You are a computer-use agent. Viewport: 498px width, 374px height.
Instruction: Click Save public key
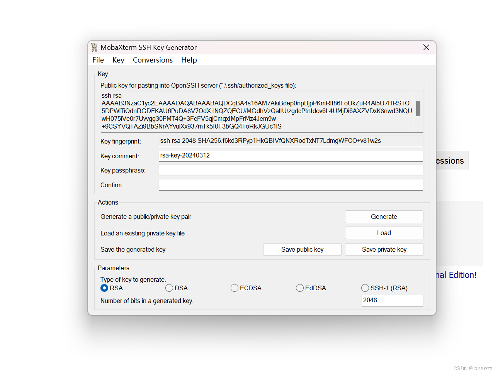(x=302, y=249)
